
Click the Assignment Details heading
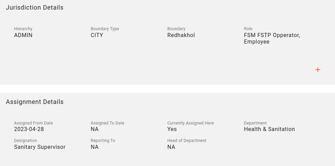pyautogui.click(x=35, y=102)
